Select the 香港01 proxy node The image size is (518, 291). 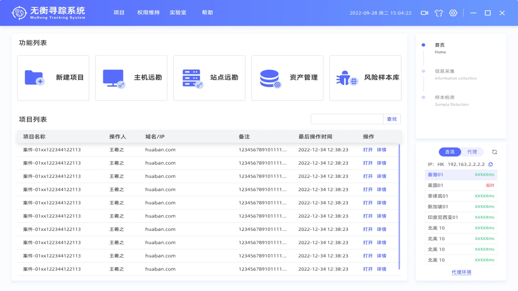[461, 175]
